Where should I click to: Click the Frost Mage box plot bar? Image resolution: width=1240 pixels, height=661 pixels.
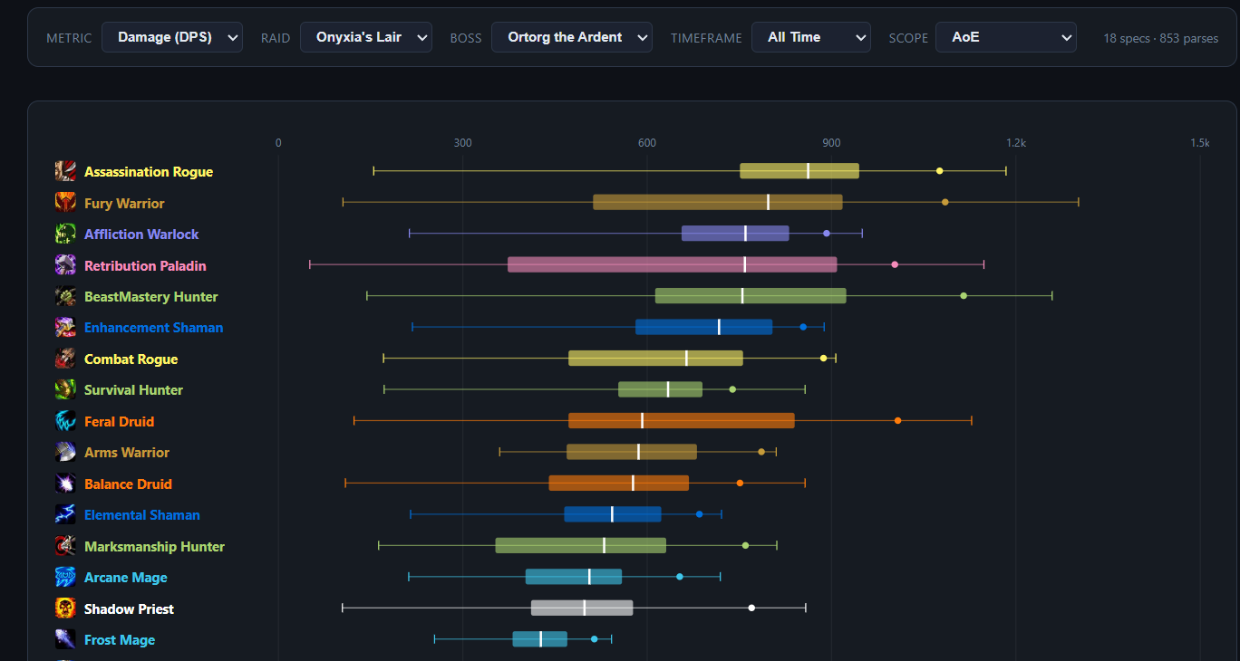click(539, 639)
